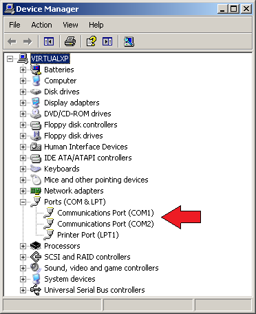Viewport: 256px width, 314px height.
Task: Close the Device Manager window
Action: pyautogui.click(x=246, y=9)
